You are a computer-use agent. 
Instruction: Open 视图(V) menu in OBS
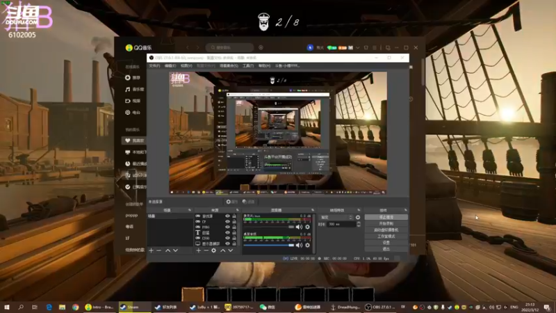[186, 66]
